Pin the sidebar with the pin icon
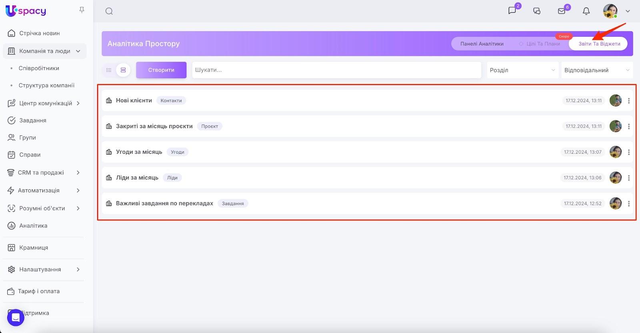Screen dimensions: 640x333 tap(82, 10)
